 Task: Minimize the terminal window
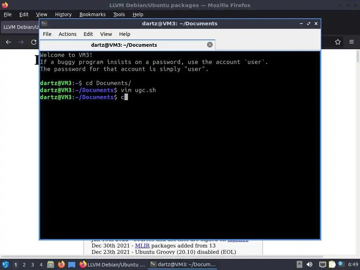coord(301,24)
